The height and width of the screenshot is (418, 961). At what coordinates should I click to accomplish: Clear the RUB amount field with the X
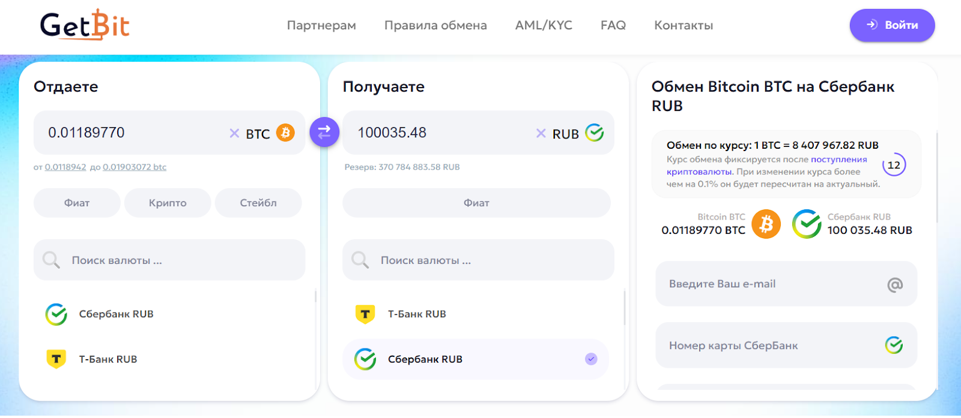point(541,133)
